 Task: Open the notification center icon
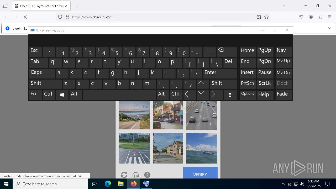click(x=327, y=184)
